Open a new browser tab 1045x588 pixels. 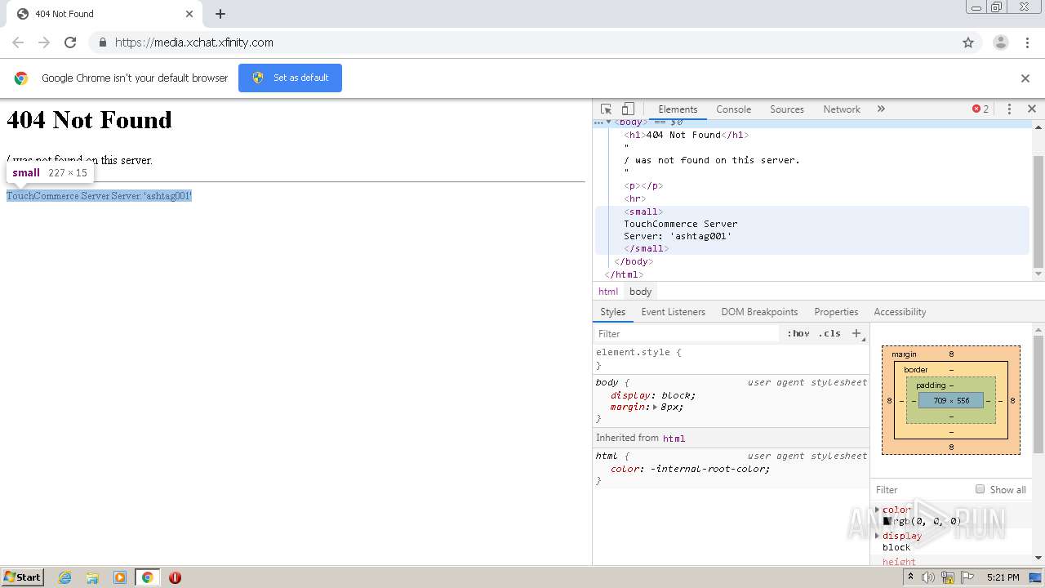pyautogui.click(x=220, y=14)
